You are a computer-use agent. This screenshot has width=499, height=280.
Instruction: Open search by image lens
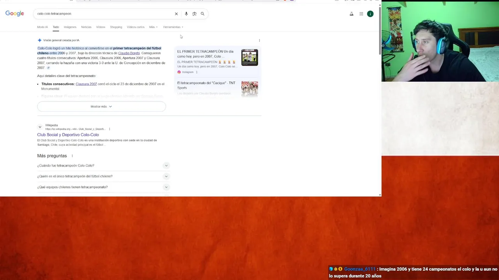tap(194, 14)
